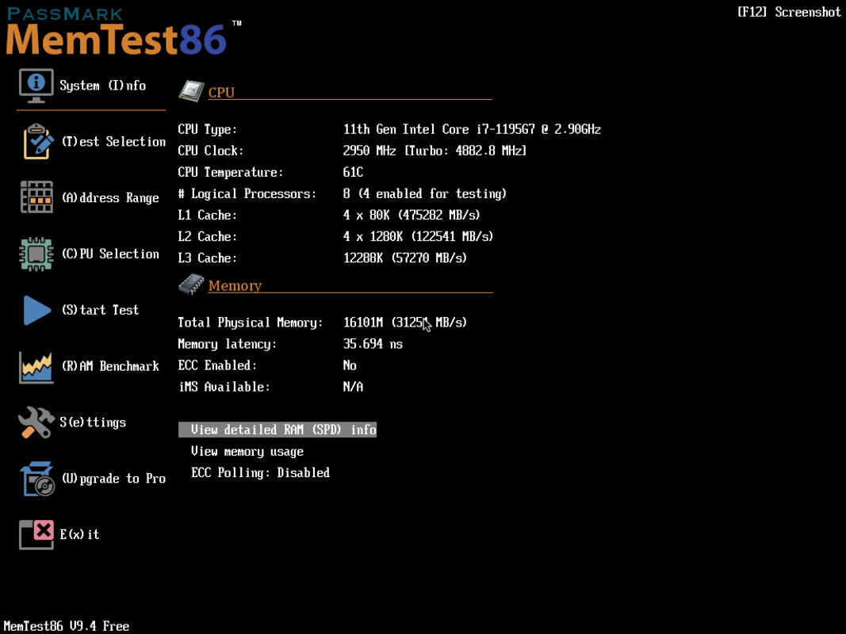The image size is (846, 634).
Task: Click the [F12] Screenshot label
Action: pos(789,12)
